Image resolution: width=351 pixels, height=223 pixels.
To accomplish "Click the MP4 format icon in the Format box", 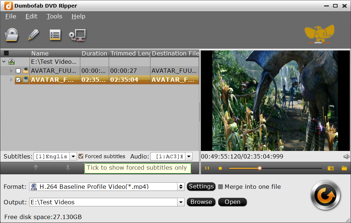I will (x=34, y=187).
